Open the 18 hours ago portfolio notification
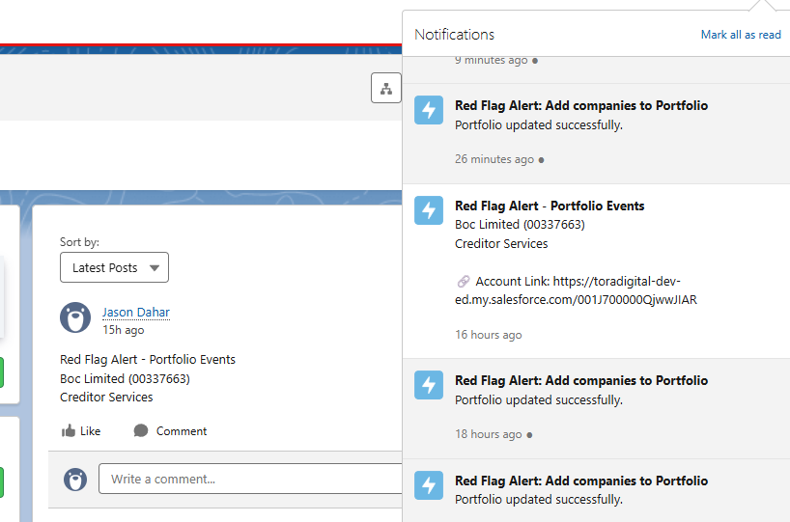 (596, 409)
